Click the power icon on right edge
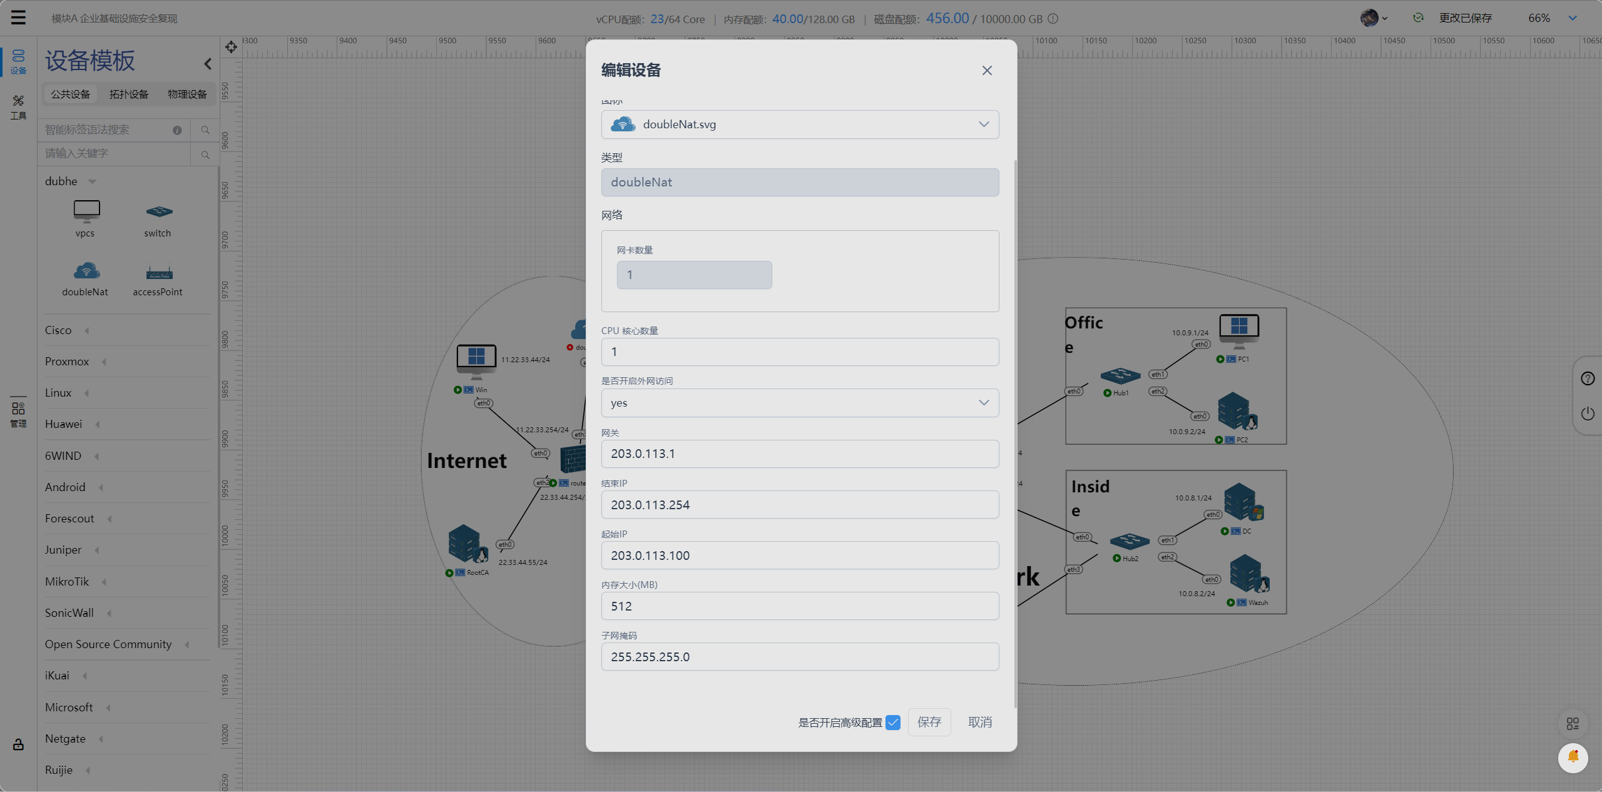The height and width of the screenshot is (792, 1602). point(1588,414)
